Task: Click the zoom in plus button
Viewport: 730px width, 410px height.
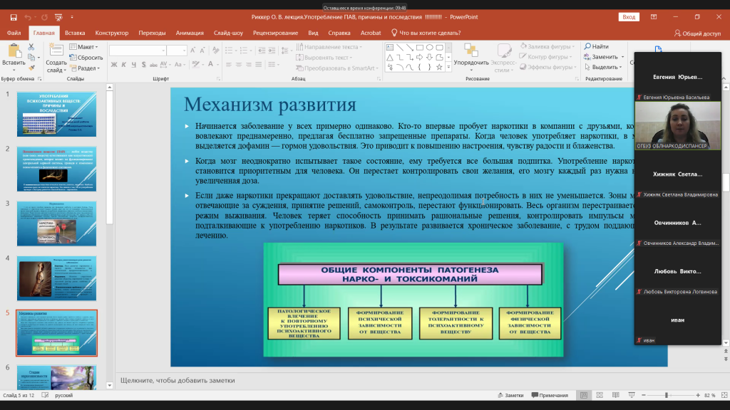Action: (x=698, y=395)
